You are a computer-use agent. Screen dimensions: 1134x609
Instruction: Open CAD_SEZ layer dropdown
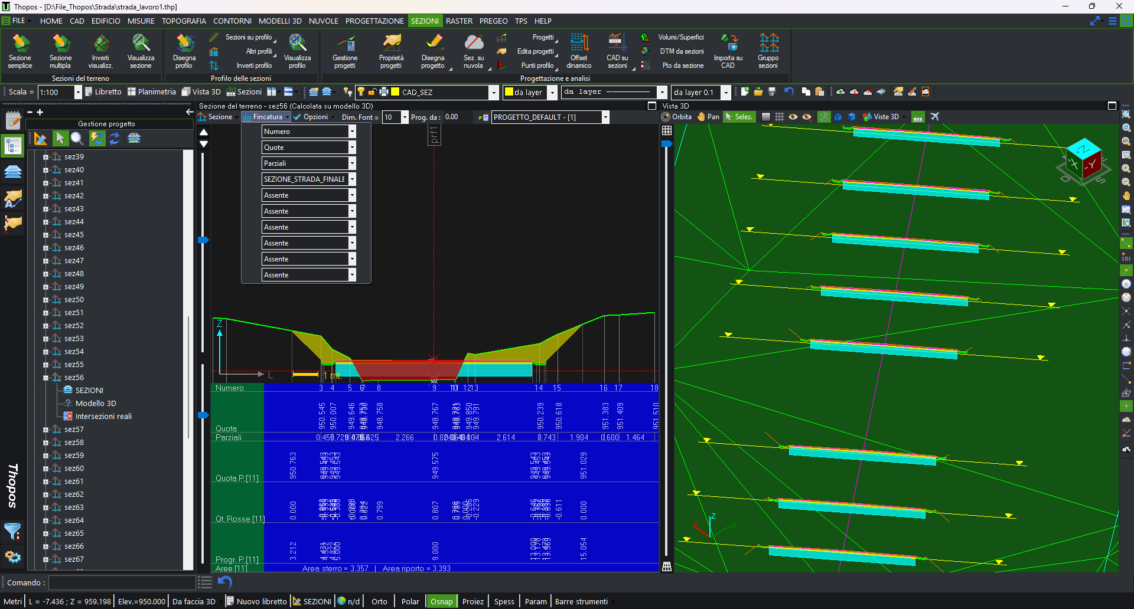494,92
